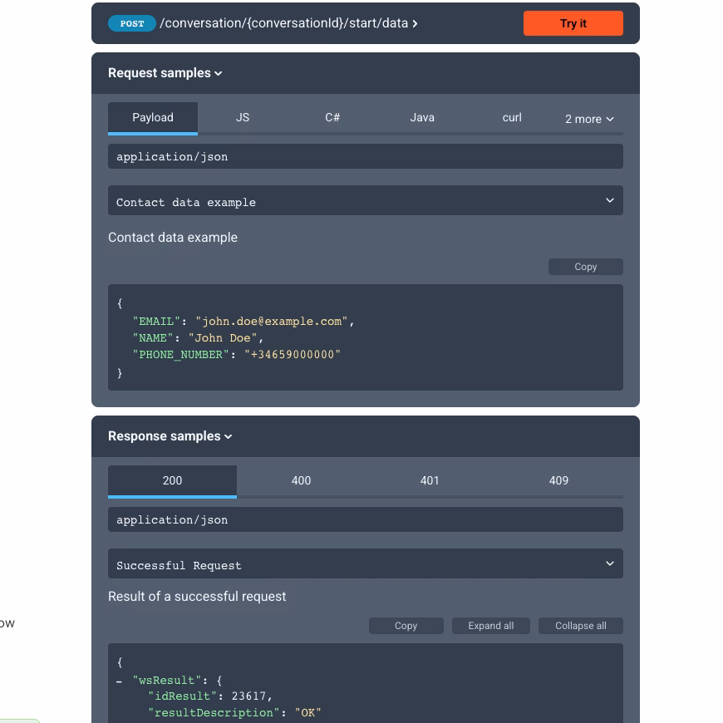Copy the request payload JSON
The image size is (723, 723).
coord(586,267)
